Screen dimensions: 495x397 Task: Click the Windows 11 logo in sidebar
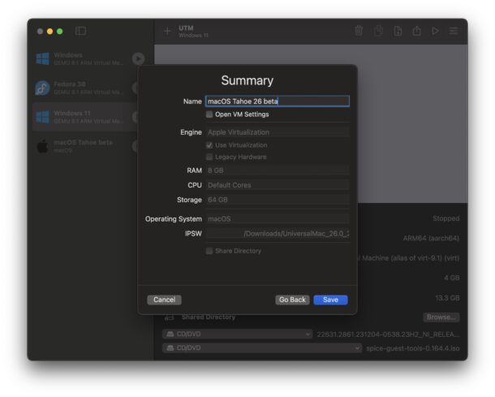(x=42, y=117)
